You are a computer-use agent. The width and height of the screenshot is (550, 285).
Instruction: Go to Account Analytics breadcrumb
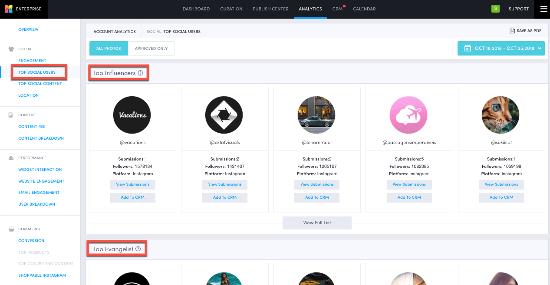pyautogui.click(x=115, y=32)
